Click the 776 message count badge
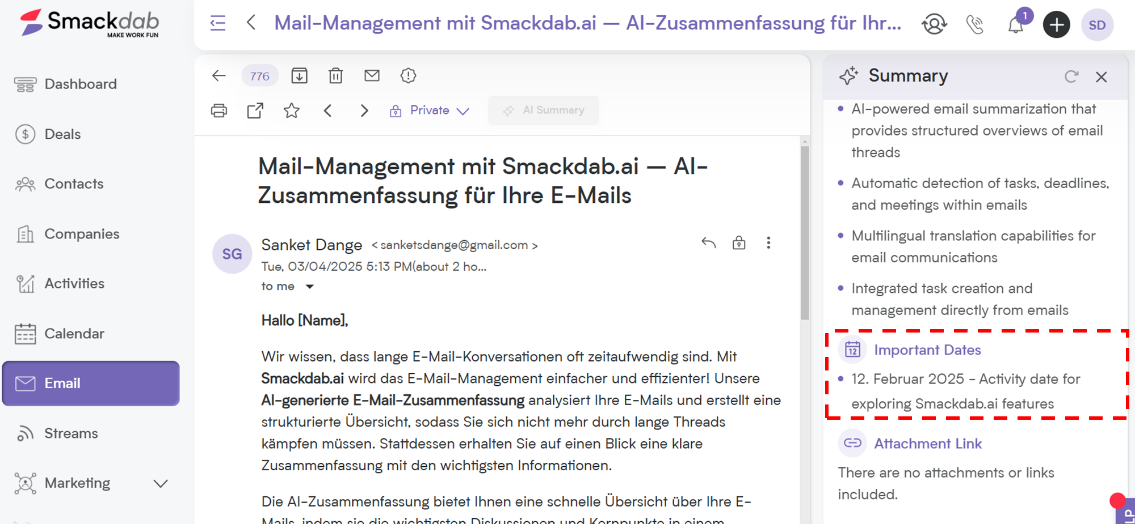 pyautogui.click(x=260, y=76)
